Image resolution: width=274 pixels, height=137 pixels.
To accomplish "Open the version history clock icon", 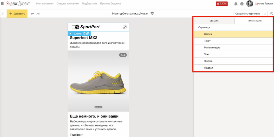I will 271,14.
